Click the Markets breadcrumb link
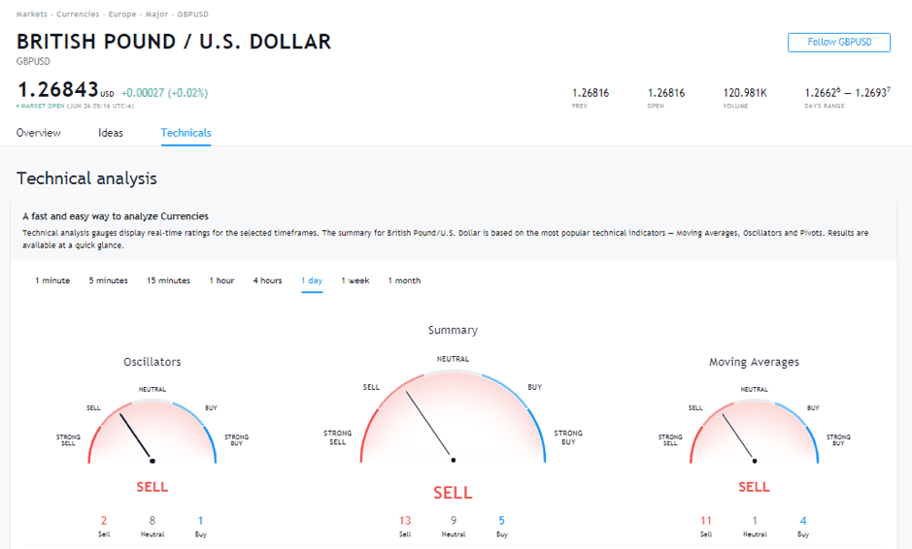This screenshot has height=549, width=912. pyautogui.click(x=31, y=15)
